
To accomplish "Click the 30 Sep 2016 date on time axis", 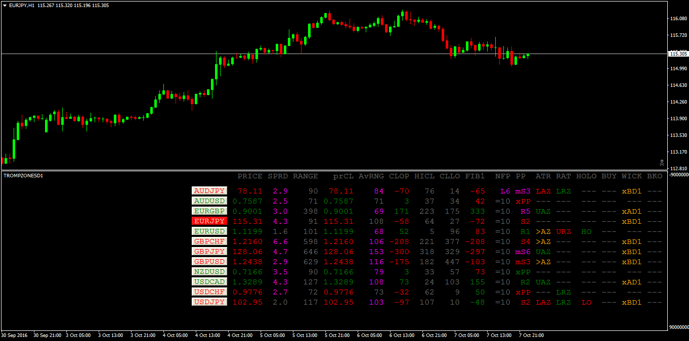I will pyautogui.click(x=14, y=335).
